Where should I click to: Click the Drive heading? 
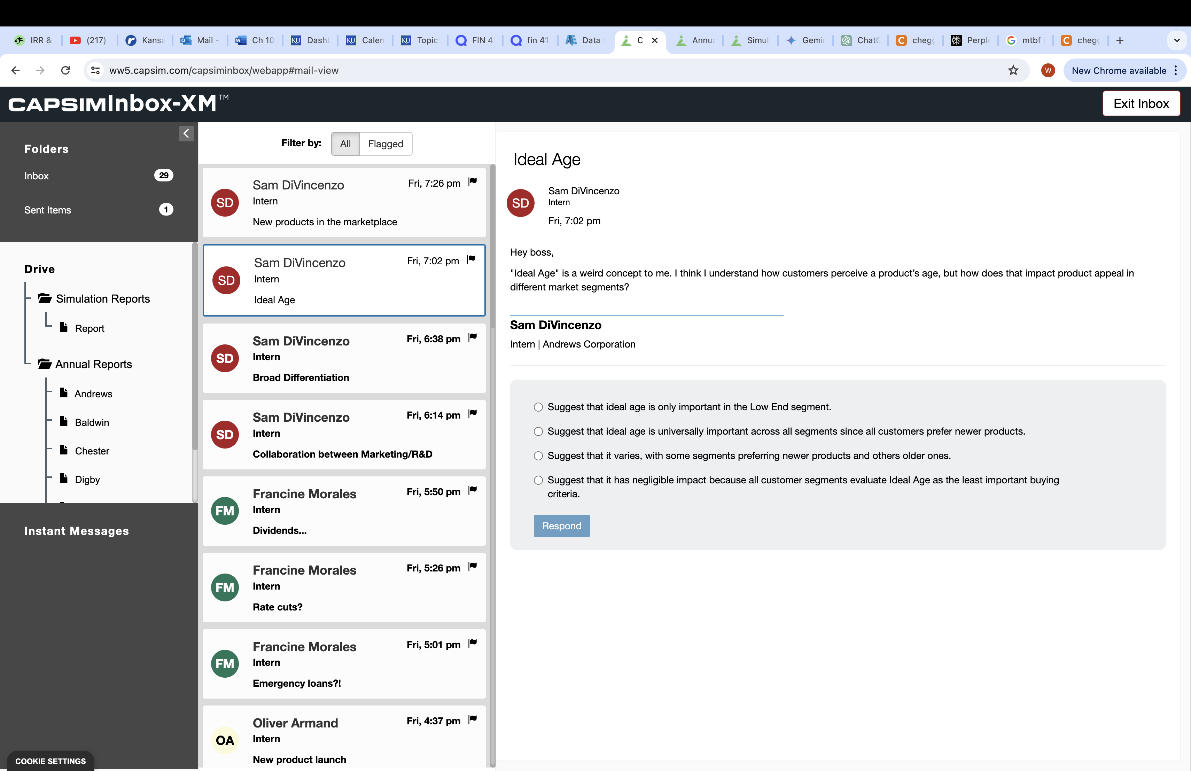[x=40, y=269]
